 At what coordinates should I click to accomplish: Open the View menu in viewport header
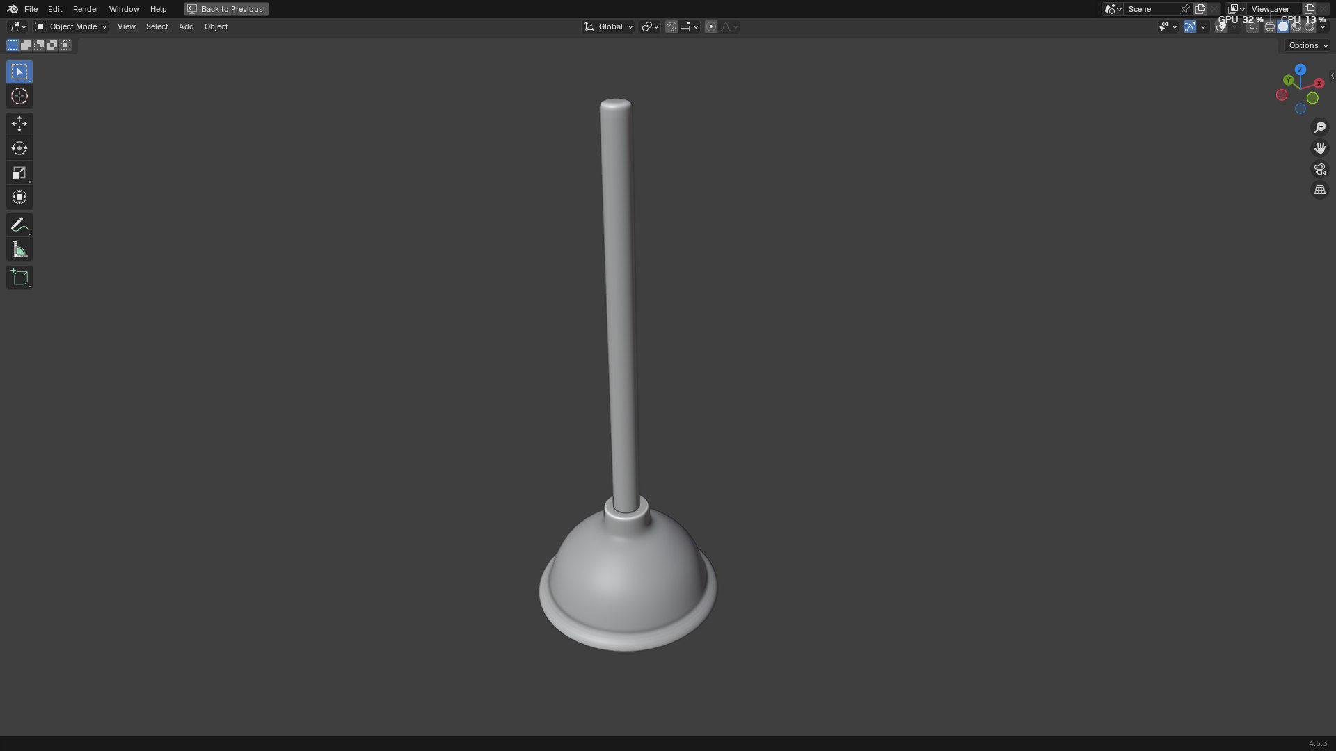point(127,26)
